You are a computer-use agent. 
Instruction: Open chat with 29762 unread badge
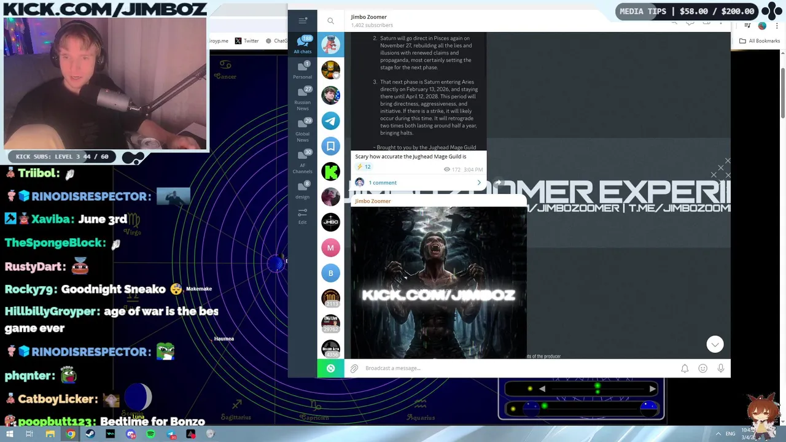pos(330,324)
